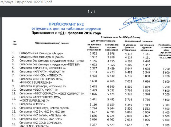Image resolution: width=171 pixels, height=127 pixels.
Task: Click the value 4 146 in FEST Turbo row
Action: [x=93, y=61]
